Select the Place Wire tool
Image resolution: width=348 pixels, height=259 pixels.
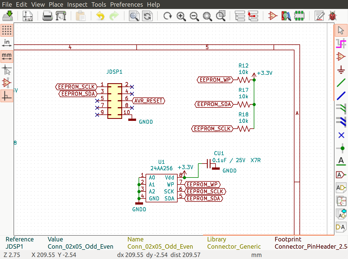[341, 83]
